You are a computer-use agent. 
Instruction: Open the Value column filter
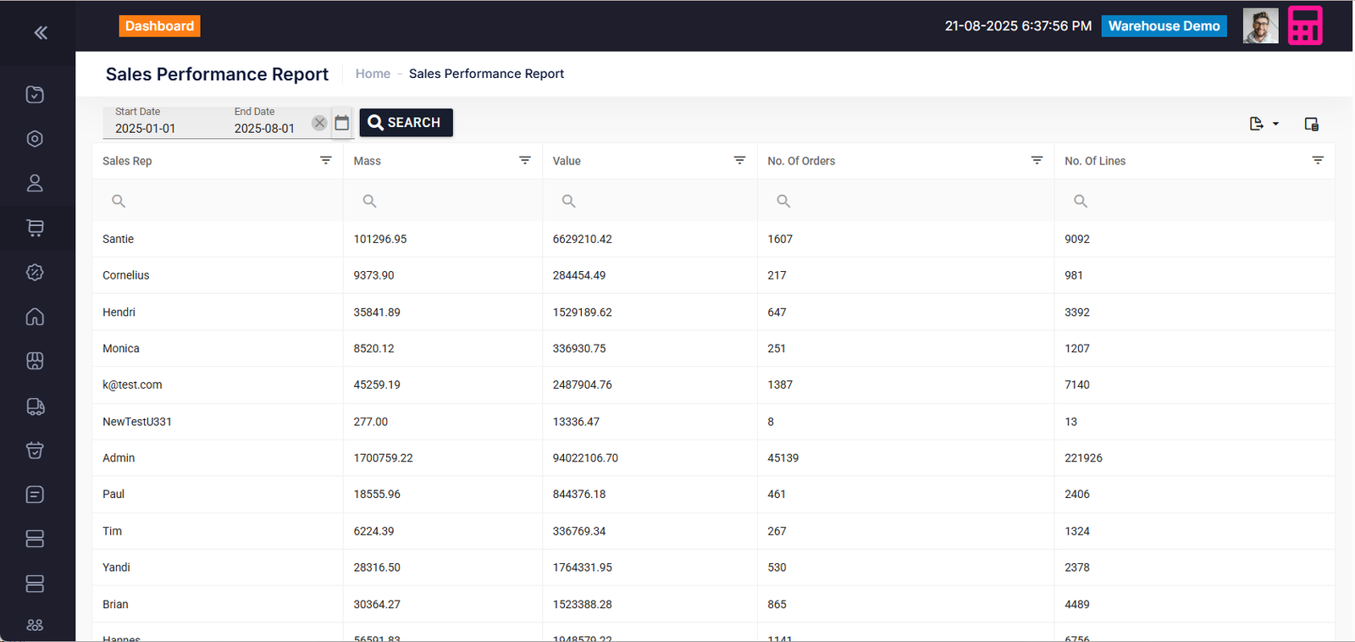(x=739, y=160)
